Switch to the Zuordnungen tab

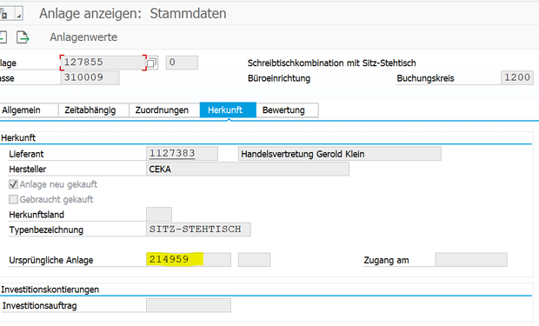pyautogui.click(x=164, y=110)
